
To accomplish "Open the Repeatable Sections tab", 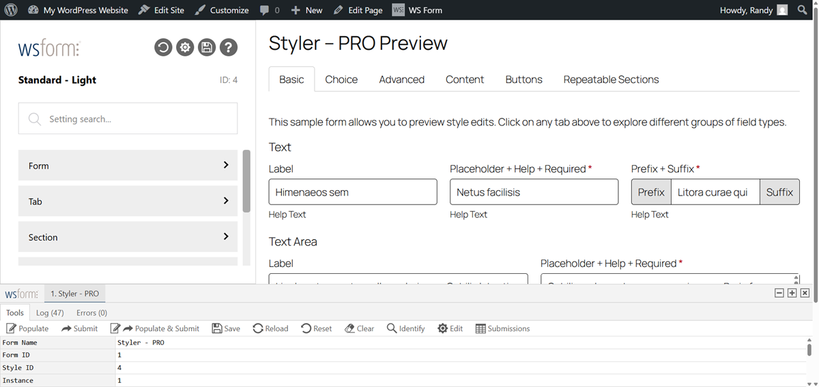I will click(x=611, y=80).
